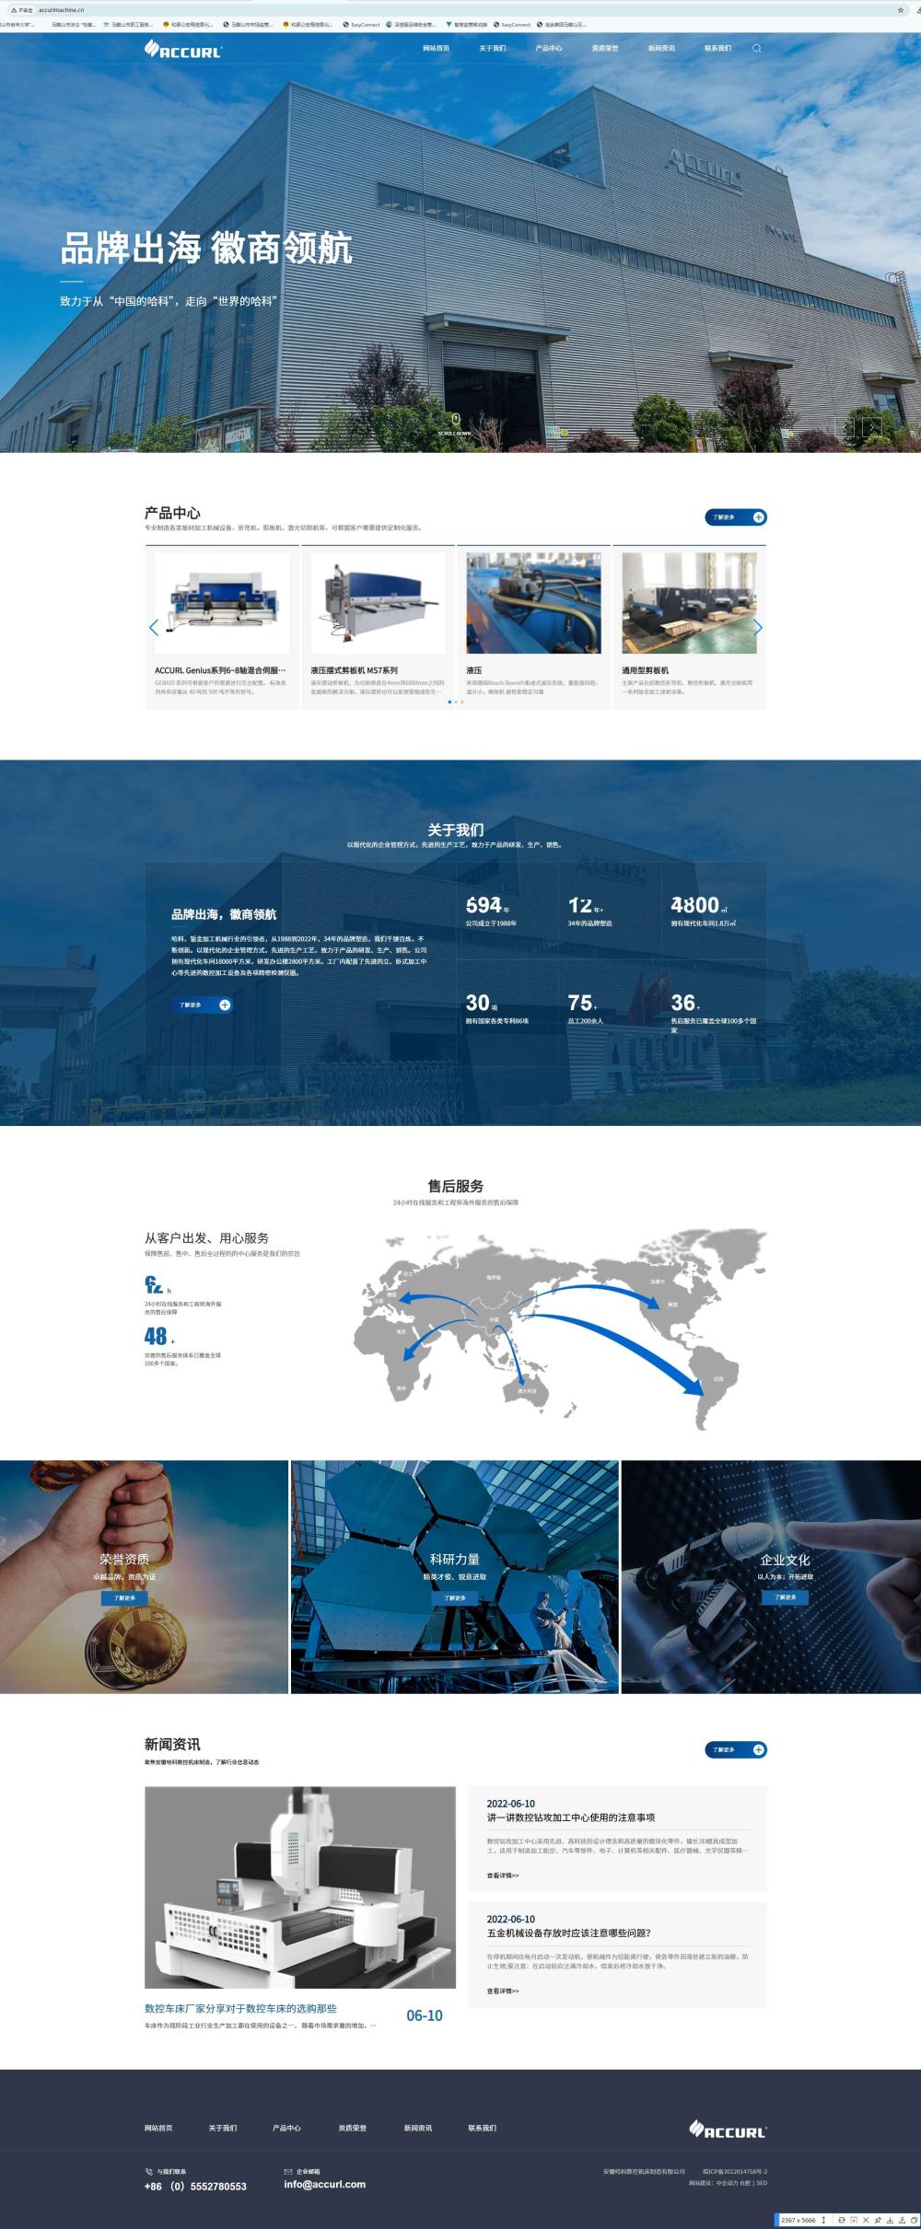Show next products with right carousel arrow
The image size is (921, 2229).
(757, 628)
